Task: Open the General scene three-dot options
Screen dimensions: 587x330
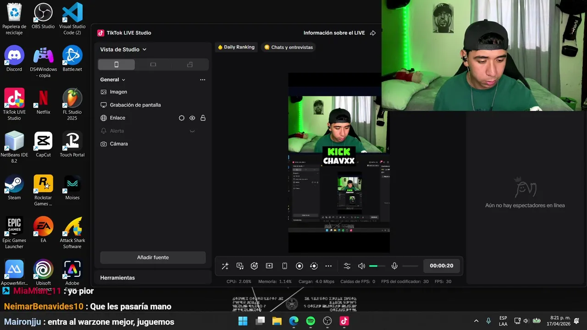Action: tap(203, 80)
